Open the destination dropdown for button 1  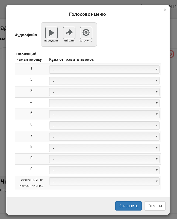click(x=104, y=70)
